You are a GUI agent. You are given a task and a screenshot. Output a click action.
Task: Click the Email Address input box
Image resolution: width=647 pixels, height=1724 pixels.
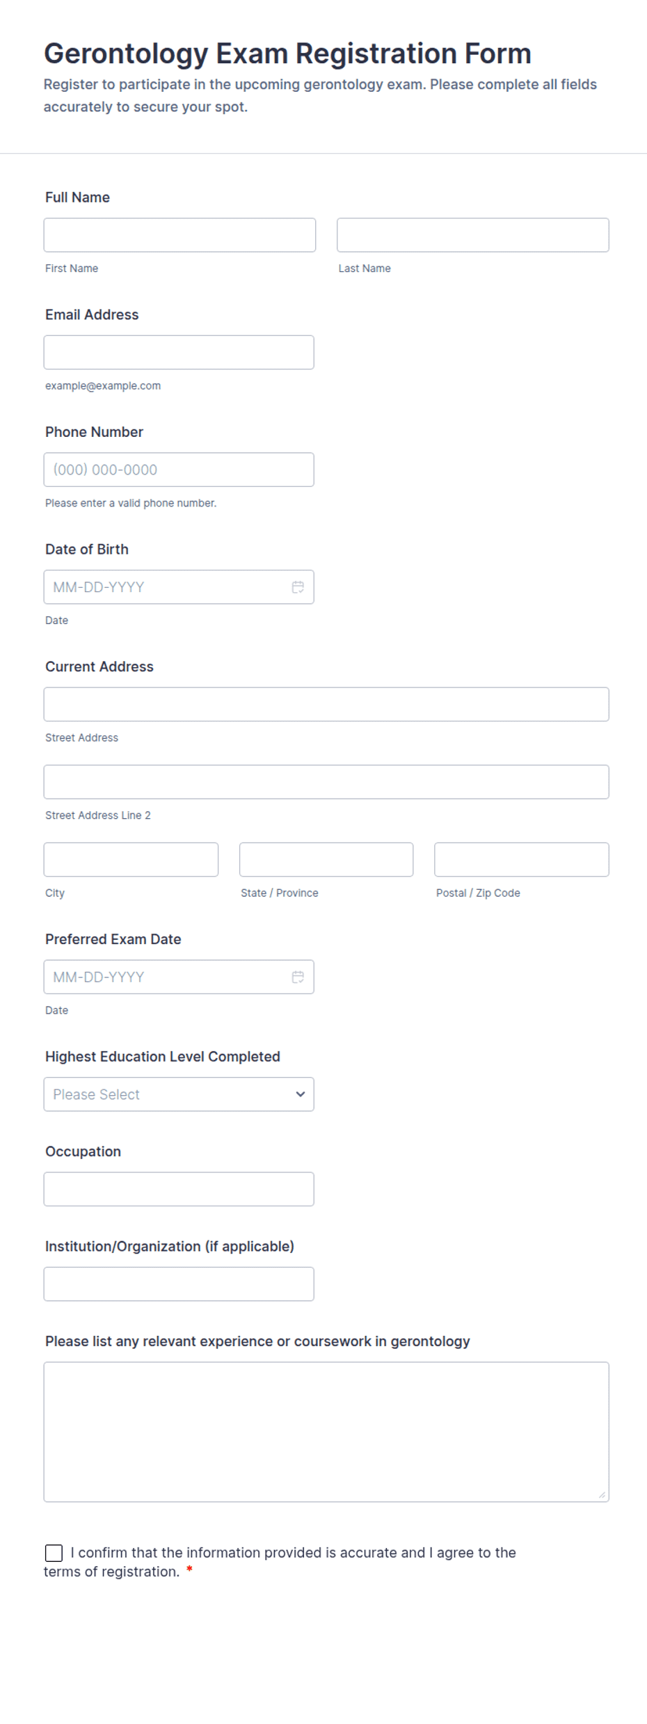(179, 353)
